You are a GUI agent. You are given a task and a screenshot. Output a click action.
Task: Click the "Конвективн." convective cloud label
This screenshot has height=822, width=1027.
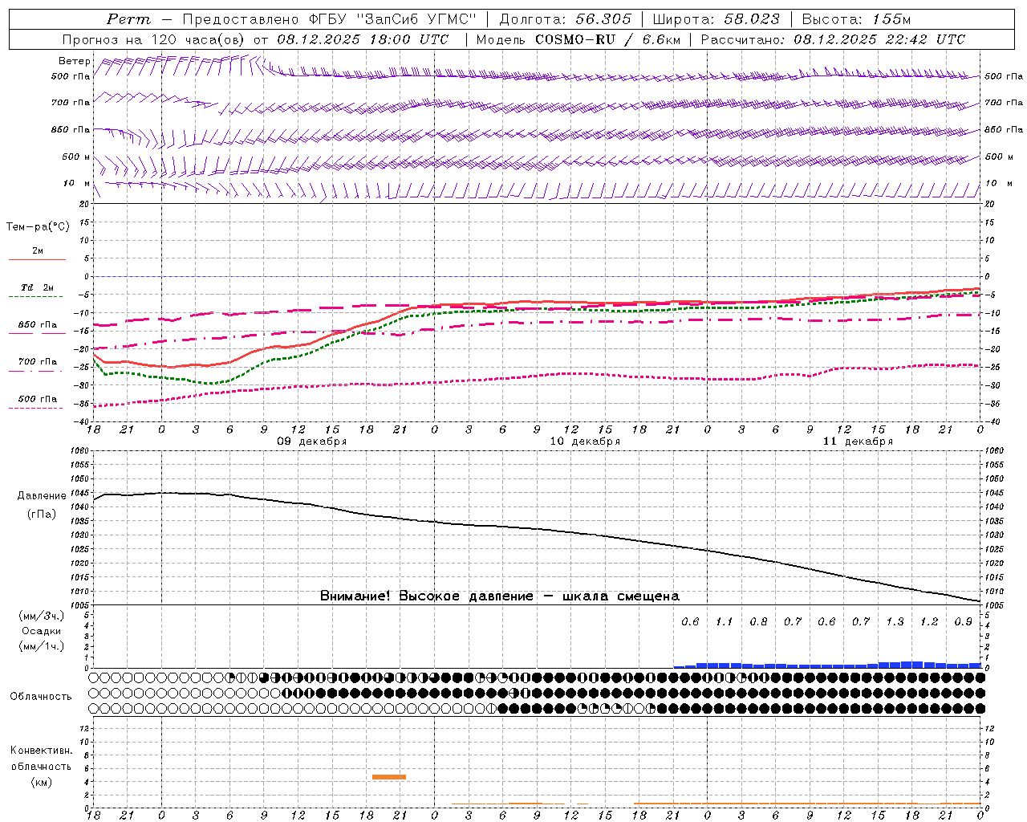click(41, 751)
